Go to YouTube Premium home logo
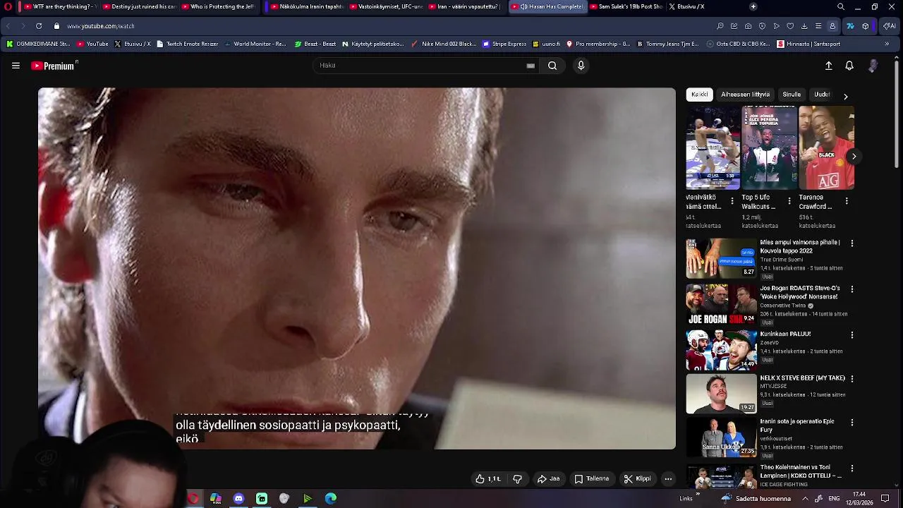 tap(54, 66)
